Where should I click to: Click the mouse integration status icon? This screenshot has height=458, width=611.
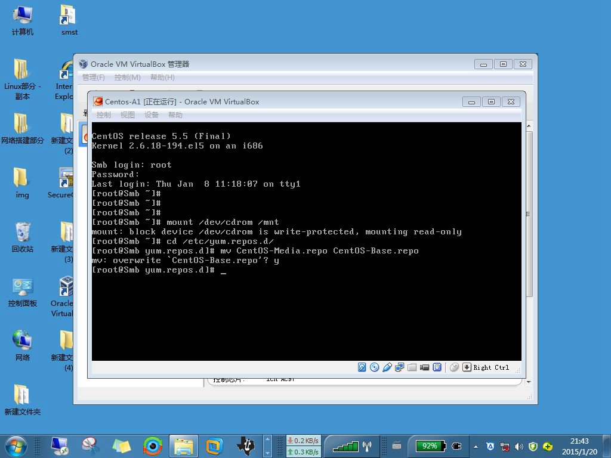pos(454,367)
